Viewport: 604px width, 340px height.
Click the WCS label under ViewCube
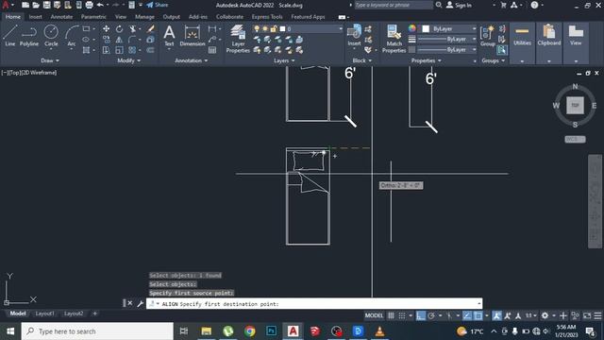pos(575,139)
